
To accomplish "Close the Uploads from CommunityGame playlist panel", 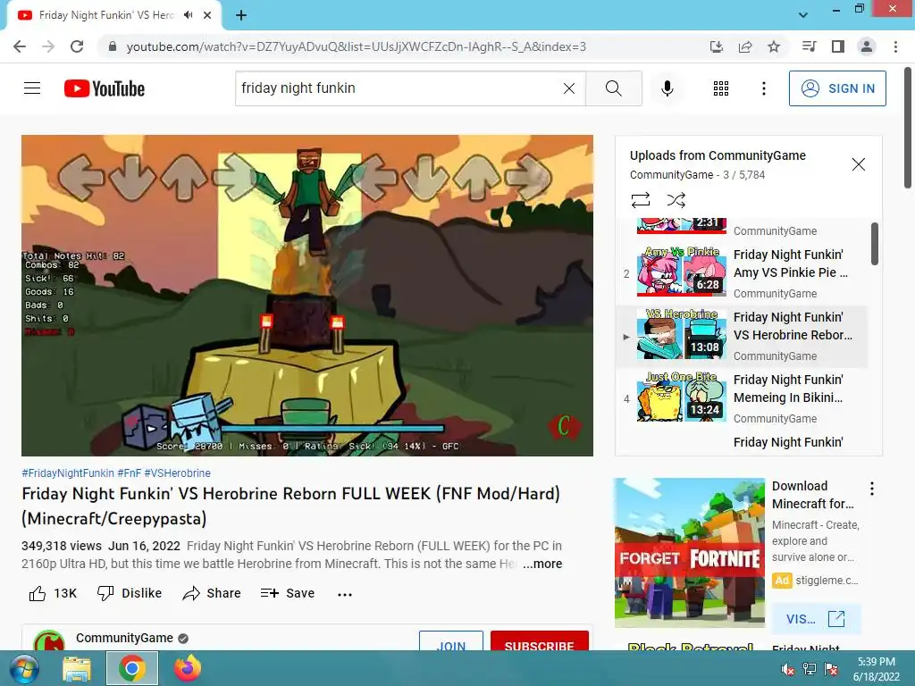I will [x=858, y=164].
